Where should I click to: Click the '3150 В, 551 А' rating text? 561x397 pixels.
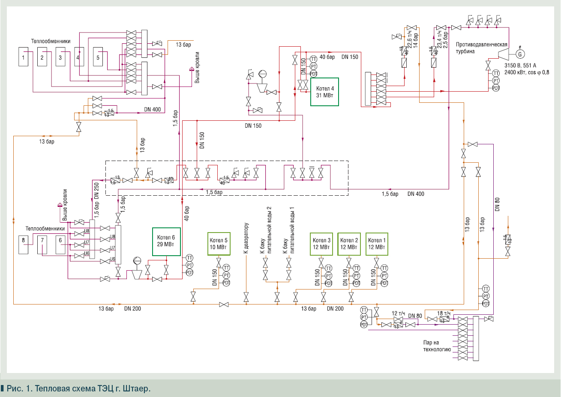[520, 66]
